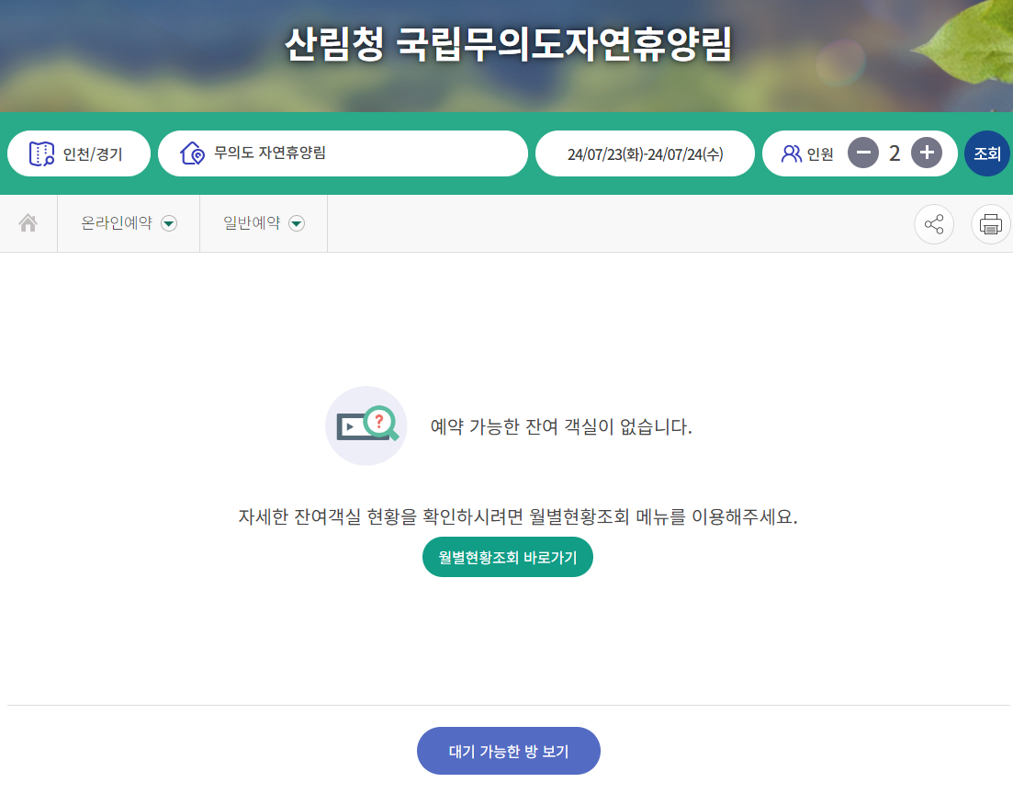Click the message 예약 가능한 잔여 객실이 없습니다.
This screenshot has height=805, width=1013.
[561, 426]
